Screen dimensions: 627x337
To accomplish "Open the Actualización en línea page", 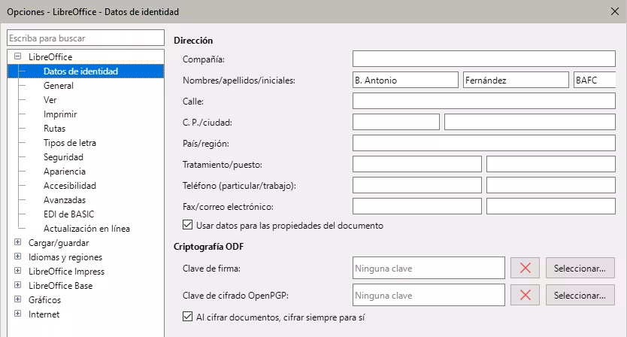I will (x=86, y=229).
